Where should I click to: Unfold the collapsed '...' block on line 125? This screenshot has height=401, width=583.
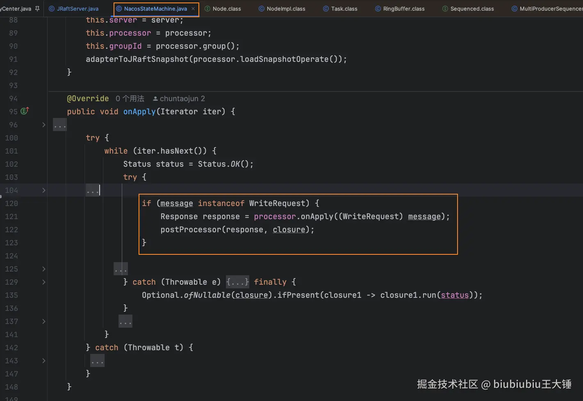[121, 269]
